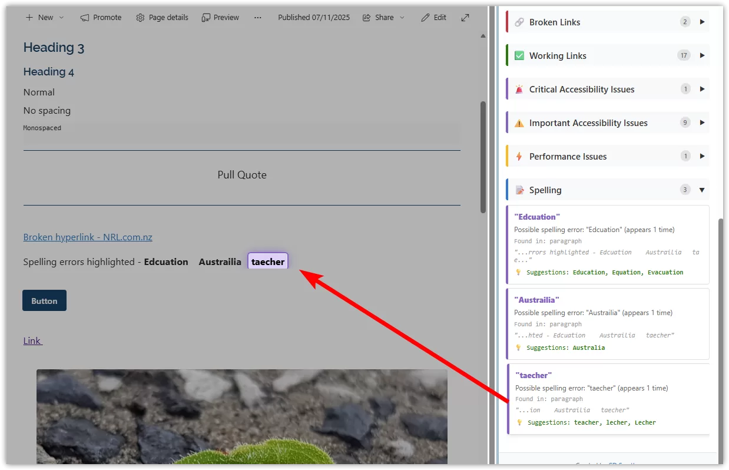
Task: Click the Broken Links chain icon
Action: point(519,22)
